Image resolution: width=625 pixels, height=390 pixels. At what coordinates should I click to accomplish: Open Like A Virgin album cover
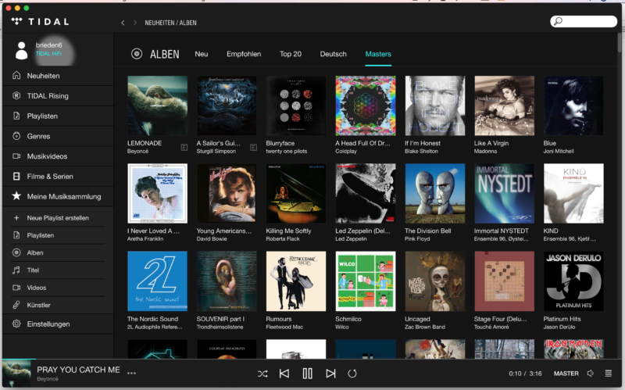click(504, 106)
